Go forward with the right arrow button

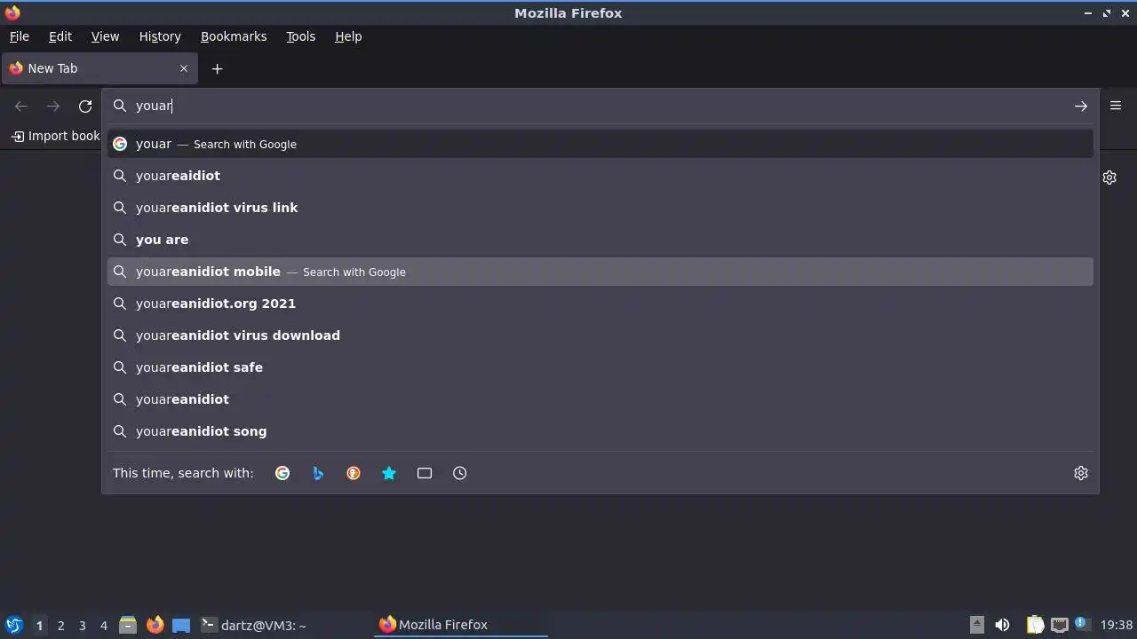[x=53, y=106]
